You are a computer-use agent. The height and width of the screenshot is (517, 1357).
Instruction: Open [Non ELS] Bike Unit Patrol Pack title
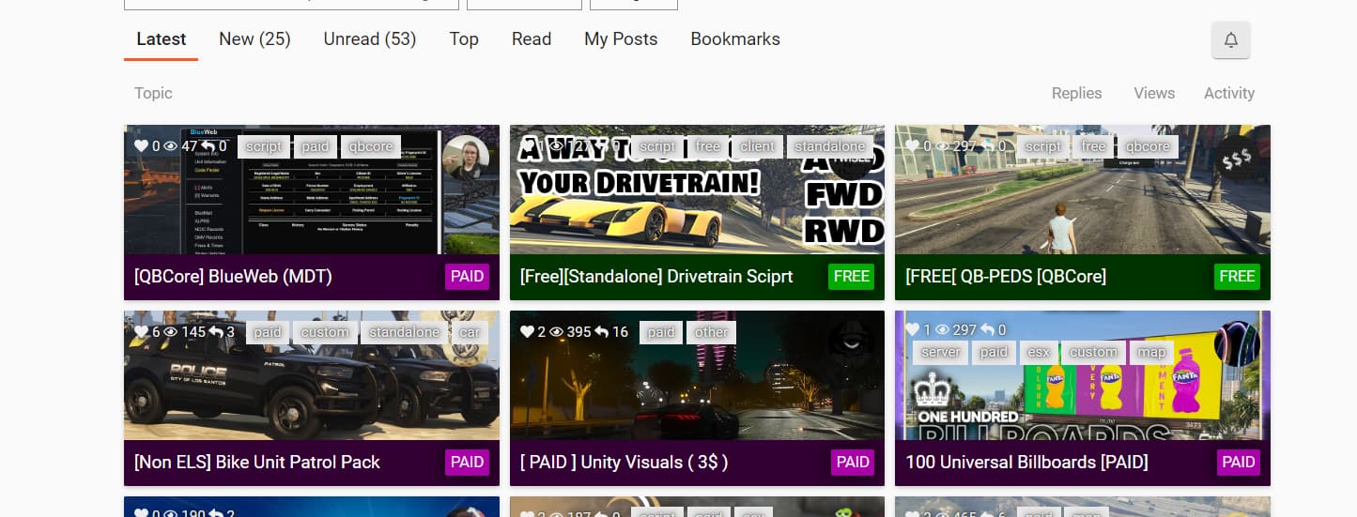(257, 463)
